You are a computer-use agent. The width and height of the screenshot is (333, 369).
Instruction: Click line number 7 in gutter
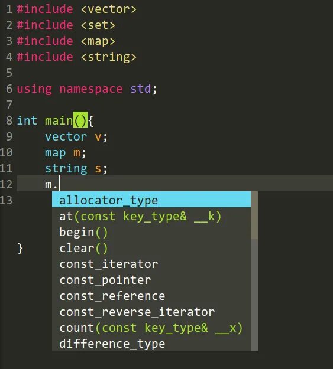9,105
